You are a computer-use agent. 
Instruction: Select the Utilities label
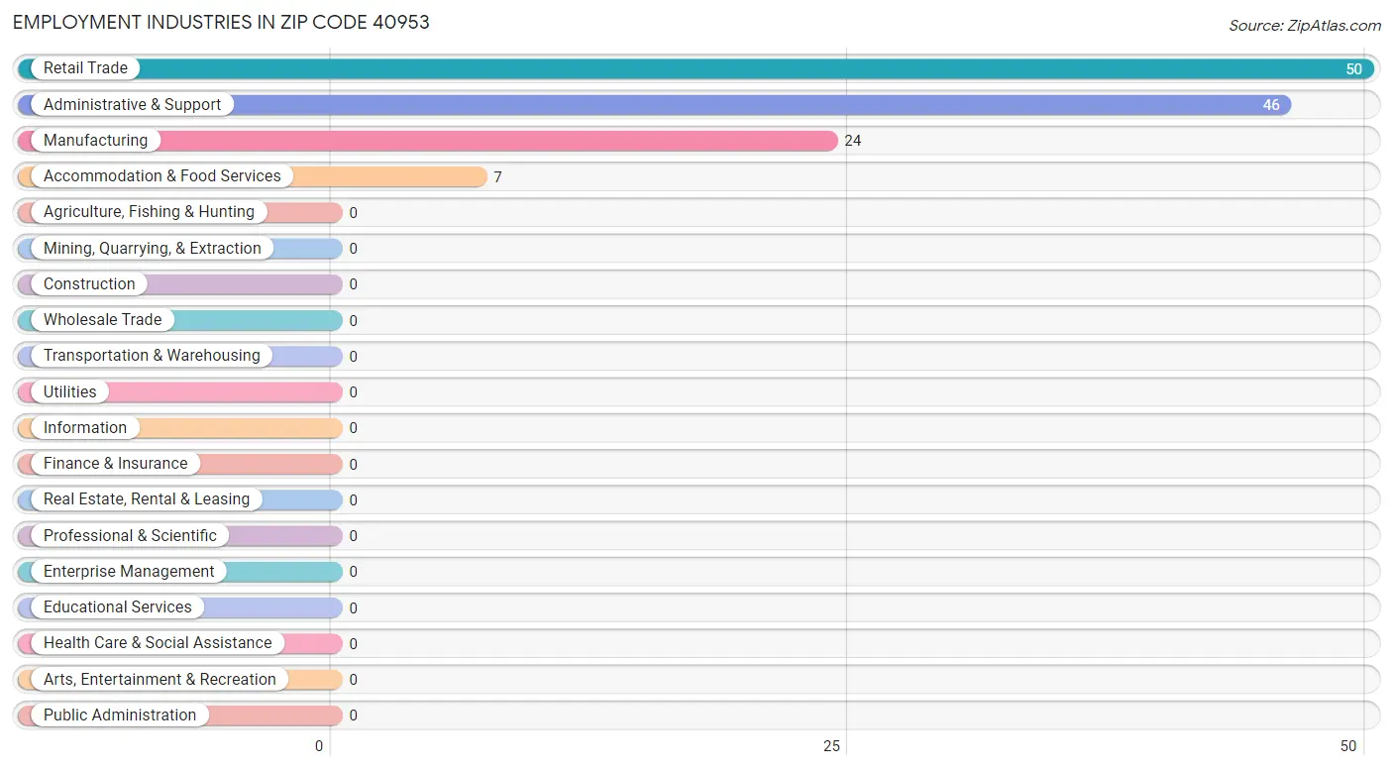click(70, 392)
